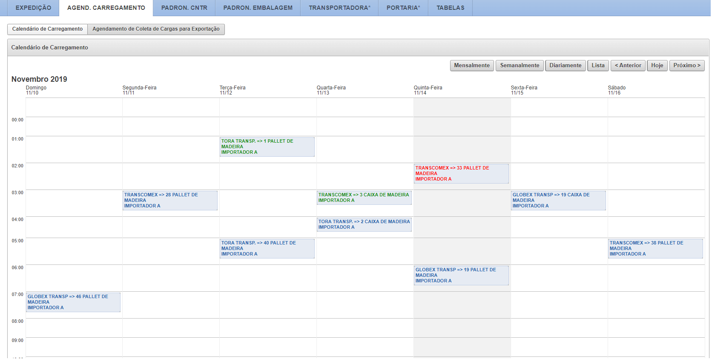Open the Expedição tab
The height and width of the screenshot is (362, 712).
click(33, 8)
